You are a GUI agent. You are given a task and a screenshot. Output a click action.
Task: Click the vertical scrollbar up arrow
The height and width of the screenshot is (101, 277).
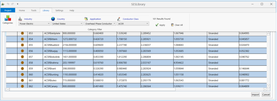click(268, 33)
